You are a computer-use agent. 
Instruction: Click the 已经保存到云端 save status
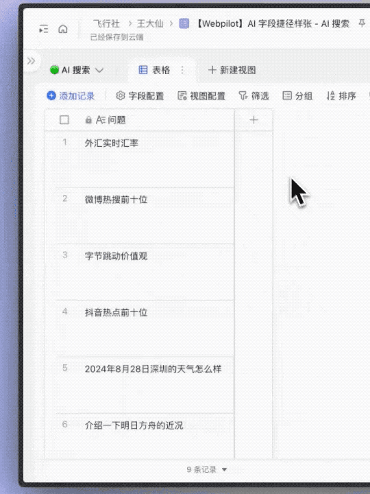[x=116, y=38]
